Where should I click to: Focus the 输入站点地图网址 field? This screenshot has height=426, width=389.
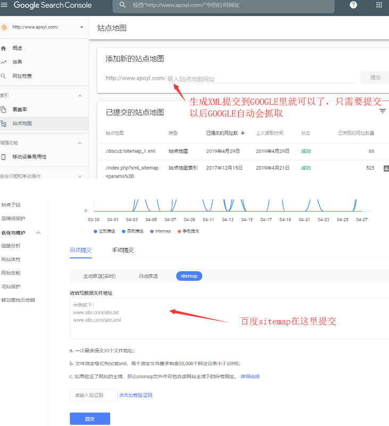coord(260,79)
